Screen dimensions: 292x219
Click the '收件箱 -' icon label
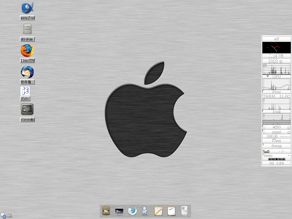tap(27, 82)
